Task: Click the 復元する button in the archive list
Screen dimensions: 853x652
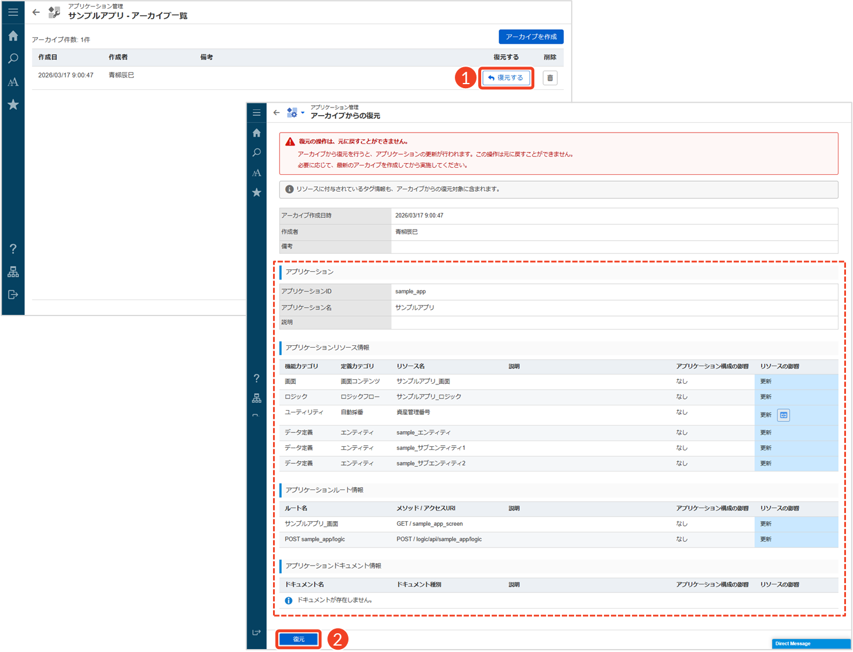Action: 506,78
